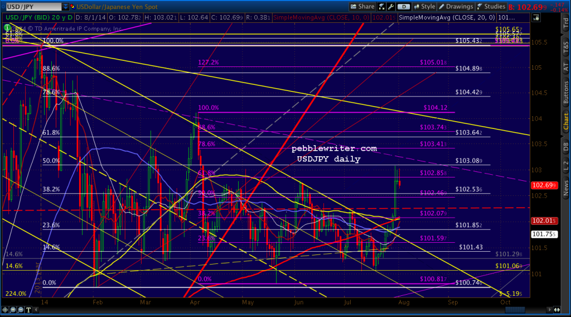Click the SimpleMovingAvg (CLOSE, 10, 0) label
This screenshot has width=571, height=317.
(x=321, y=17)
